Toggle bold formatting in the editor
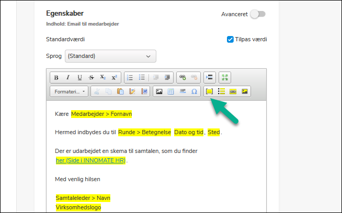342x213 pixels. [56, 77]
